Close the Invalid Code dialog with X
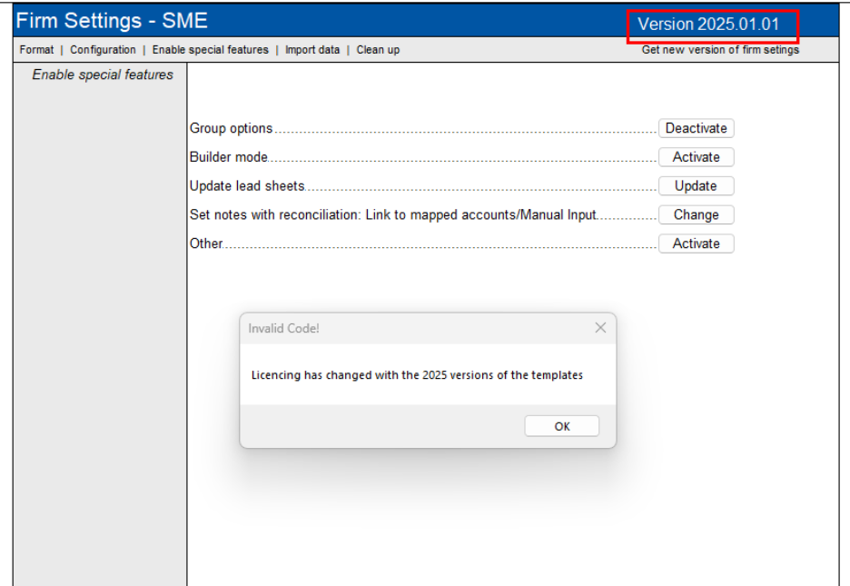The width and height of the screenshot is (850, 586). coord(599,328)
